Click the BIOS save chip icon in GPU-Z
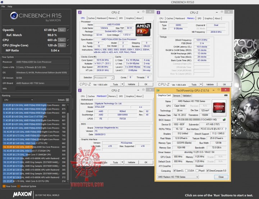259x199 pixels. click(x=224, y=120)
